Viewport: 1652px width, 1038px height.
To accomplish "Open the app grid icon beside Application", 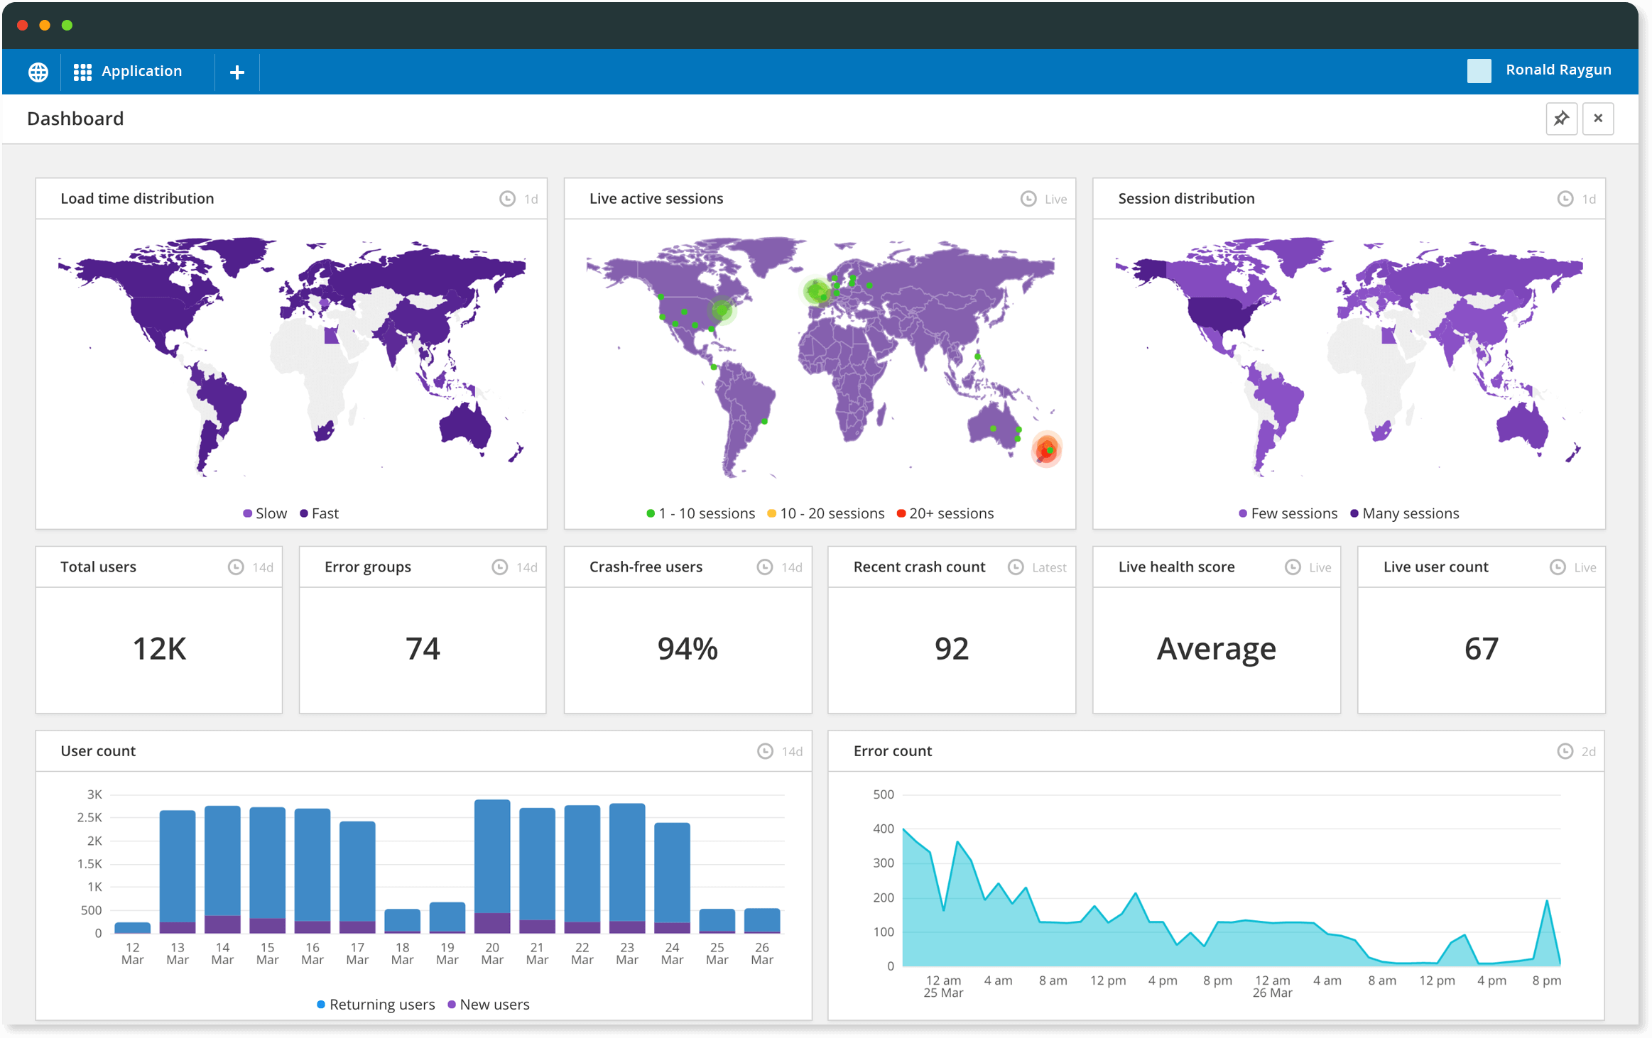I will pyautogui.click(x=82, y=71).
